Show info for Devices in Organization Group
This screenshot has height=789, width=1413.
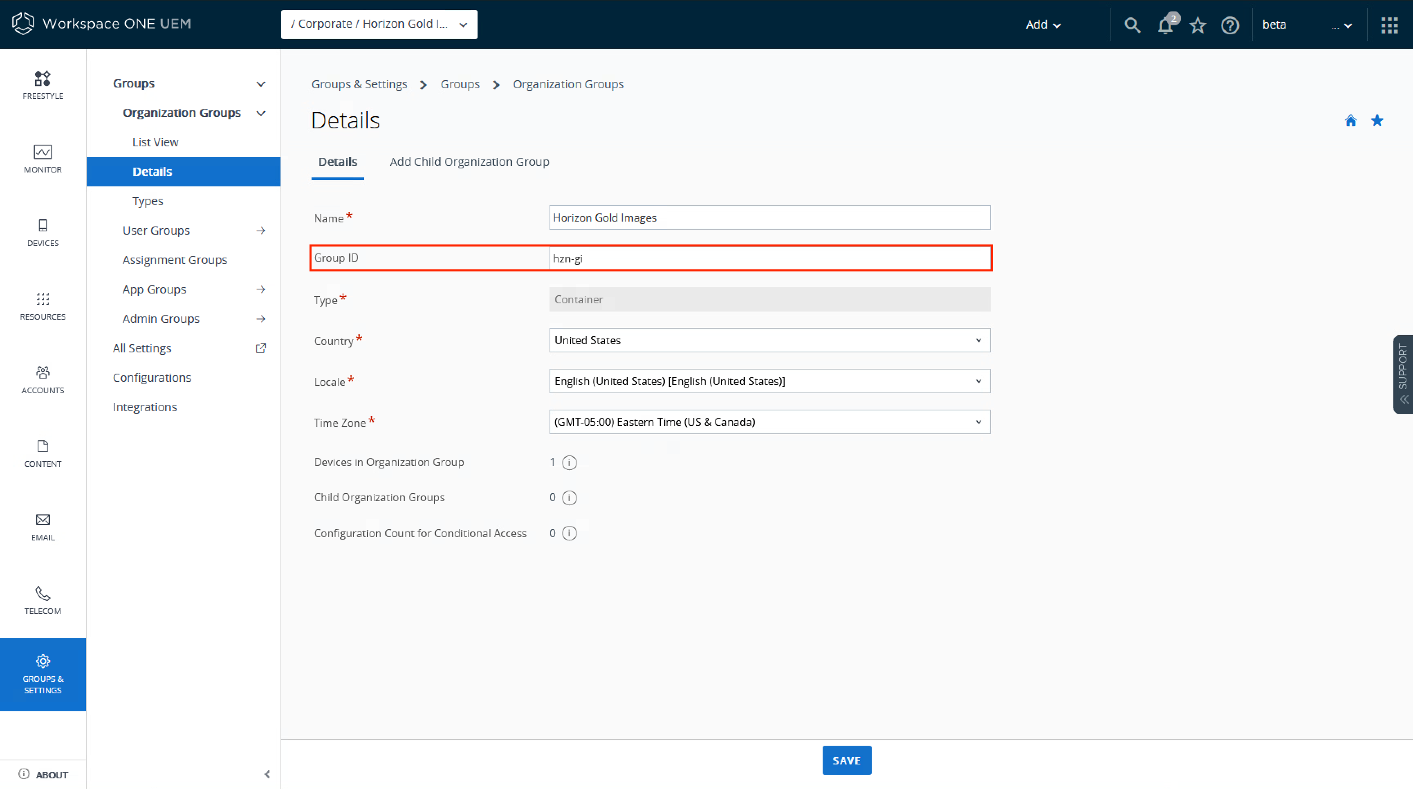[x=570, y=462]
